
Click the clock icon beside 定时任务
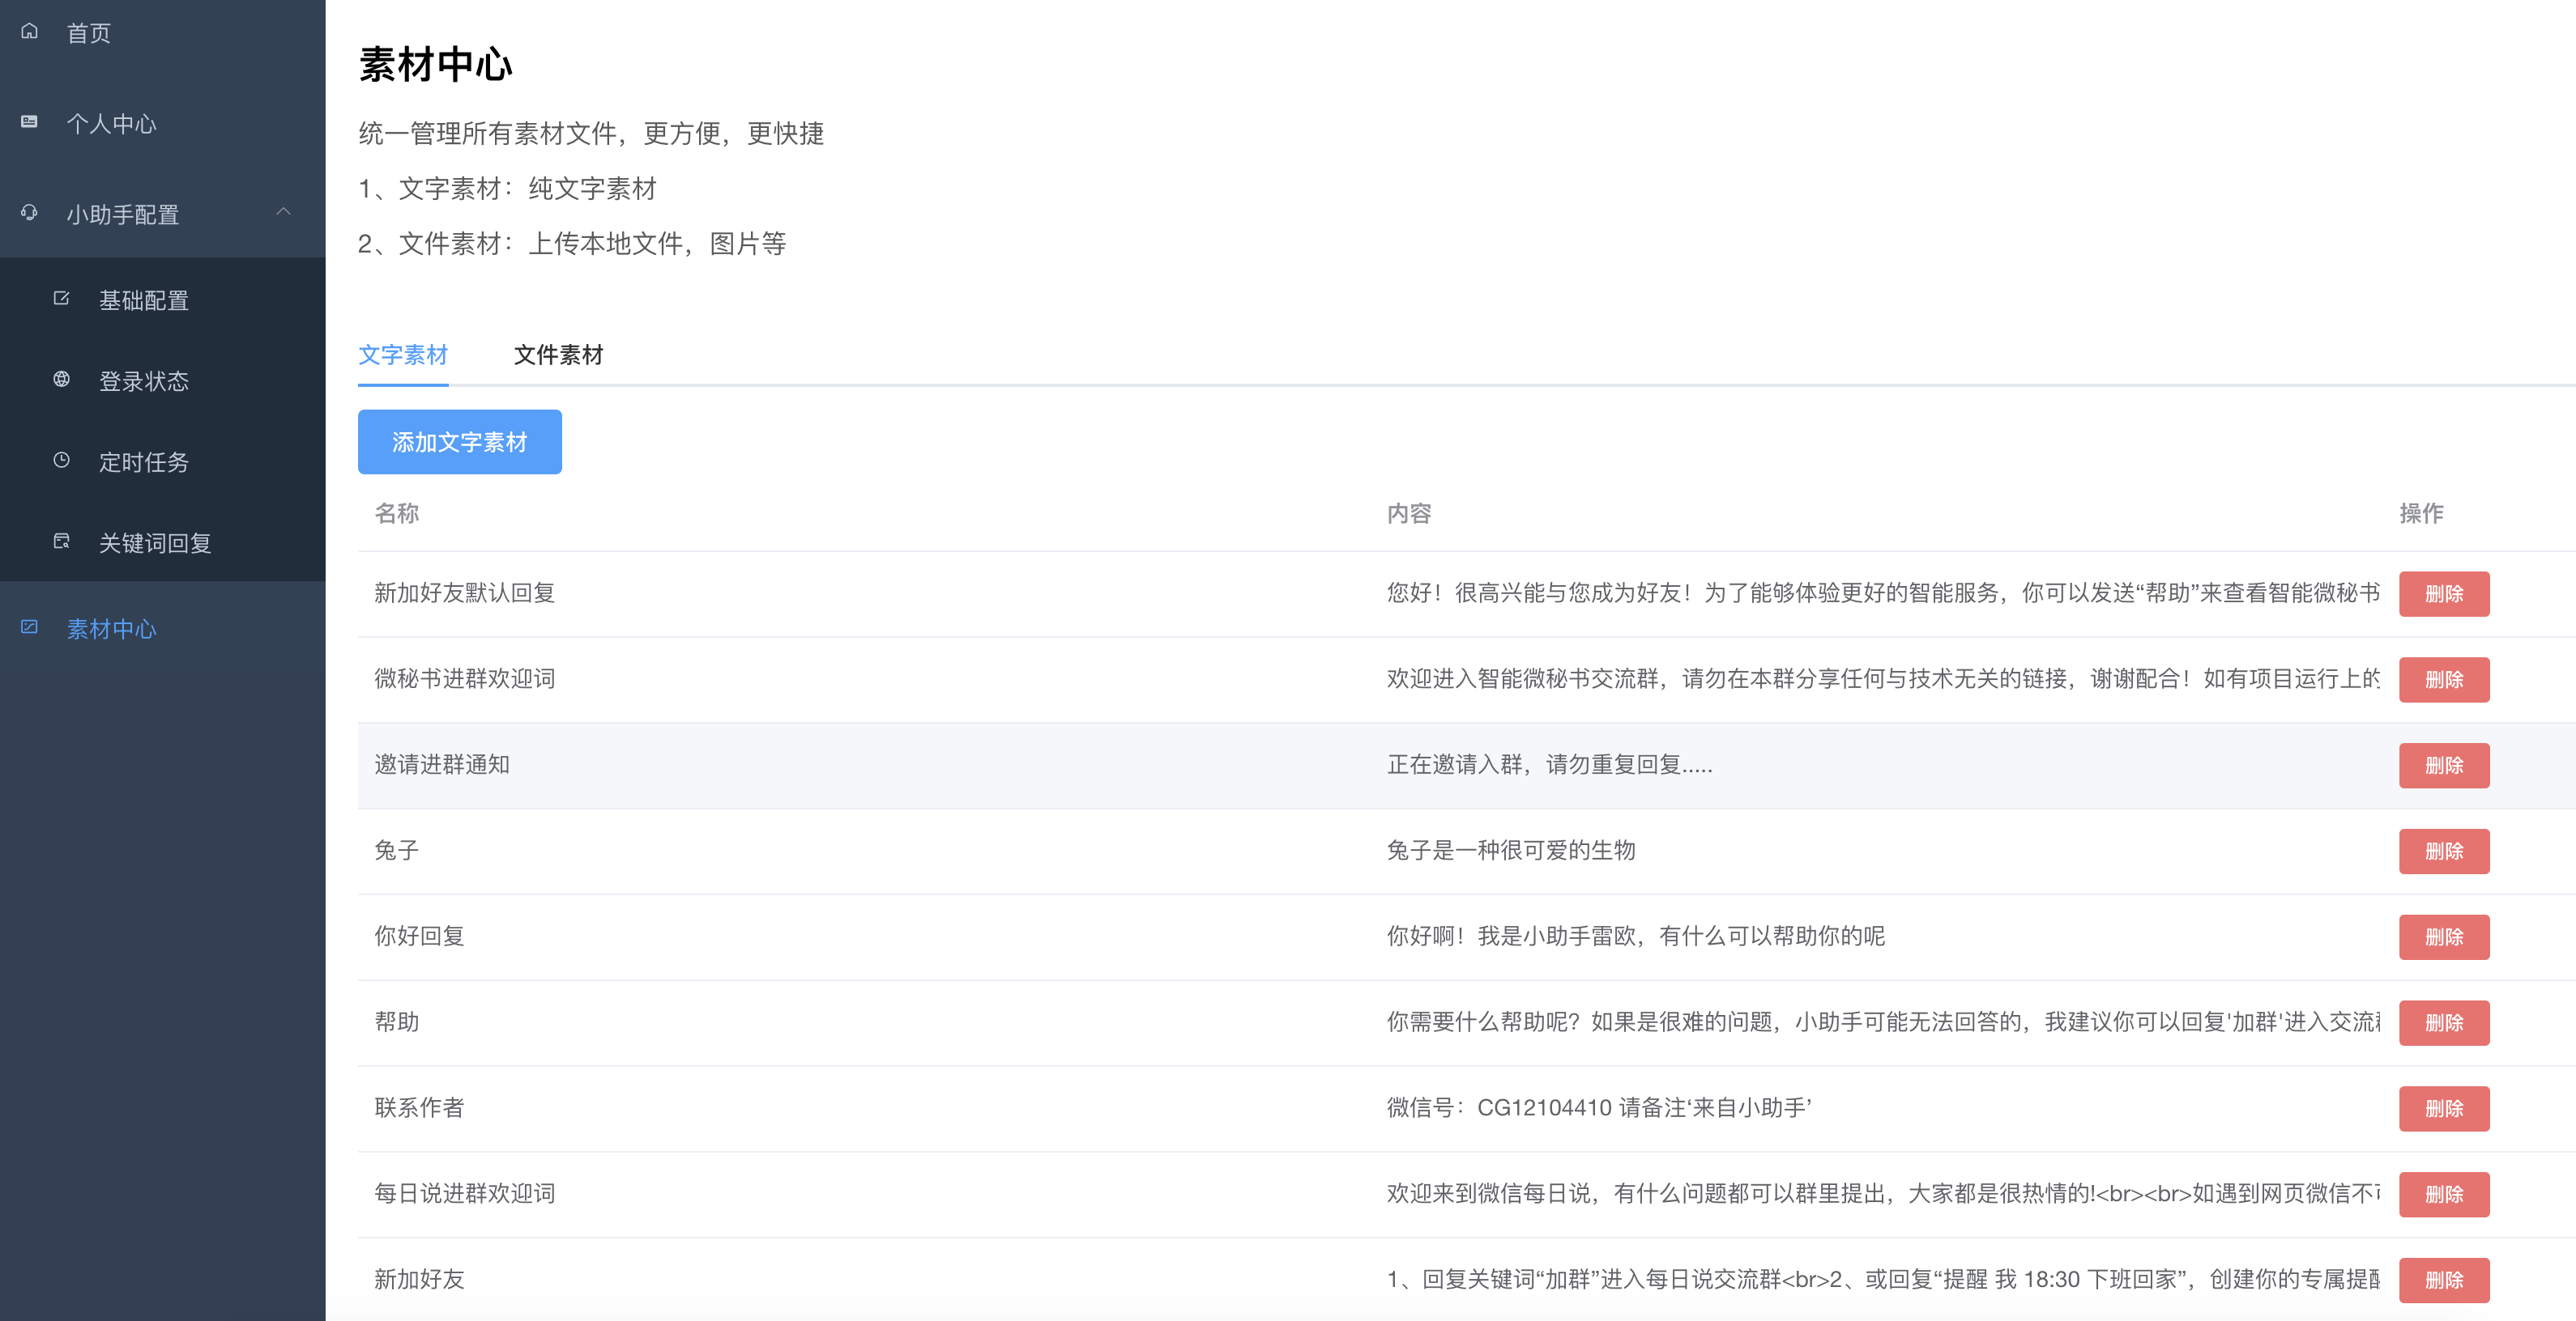(x=61, y=461)
